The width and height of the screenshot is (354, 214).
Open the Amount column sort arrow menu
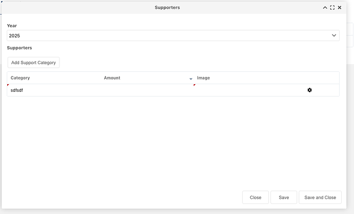(x=191, y=79)
